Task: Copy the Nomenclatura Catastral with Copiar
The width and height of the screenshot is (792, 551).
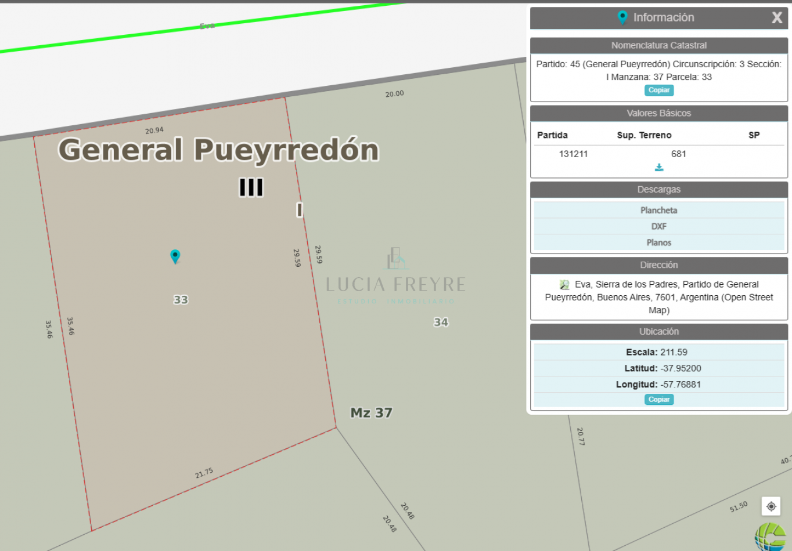Action: [658, 90]
